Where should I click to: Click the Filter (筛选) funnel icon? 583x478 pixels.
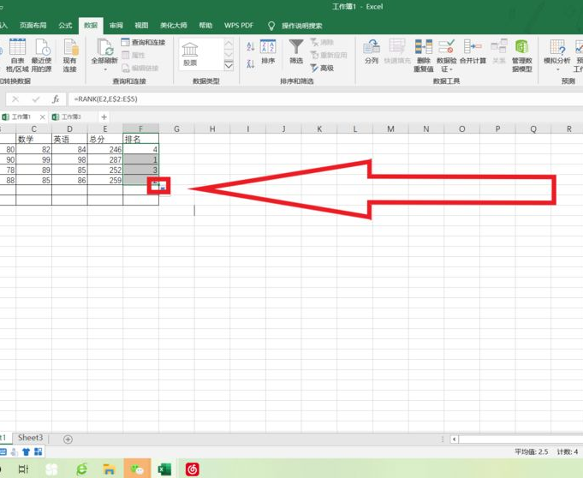pos(296,51)
